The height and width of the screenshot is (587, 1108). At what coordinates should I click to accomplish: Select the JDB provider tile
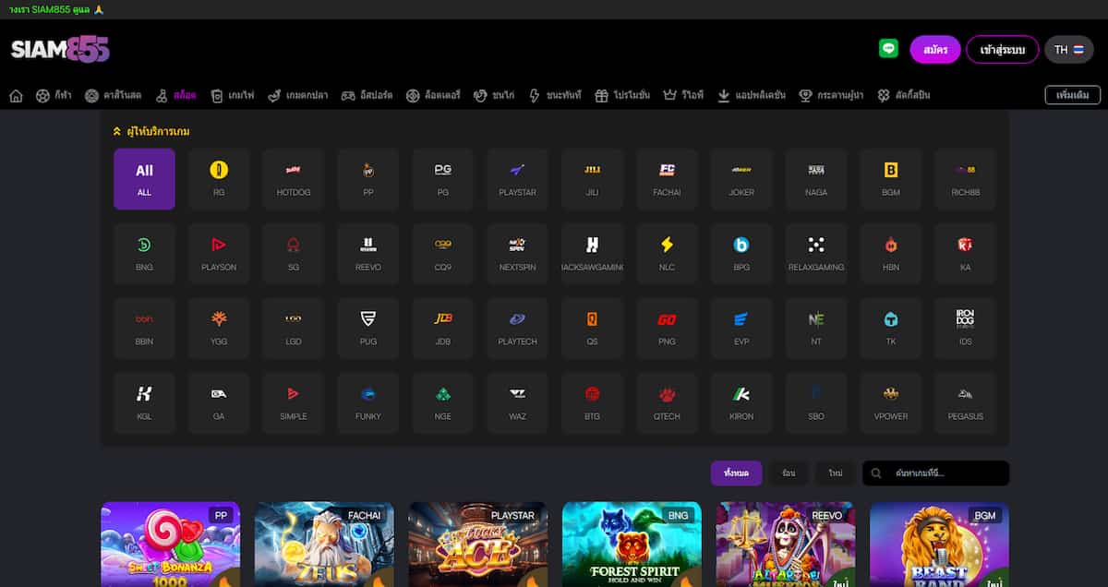pos(443,328)
